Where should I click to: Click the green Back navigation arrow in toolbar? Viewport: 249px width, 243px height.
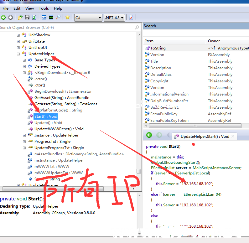pyautogui.click(x=3, y=18)
